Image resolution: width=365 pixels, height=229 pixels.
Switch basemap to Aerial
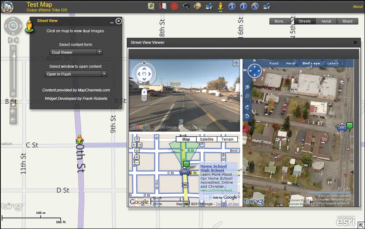pos(326,21)
